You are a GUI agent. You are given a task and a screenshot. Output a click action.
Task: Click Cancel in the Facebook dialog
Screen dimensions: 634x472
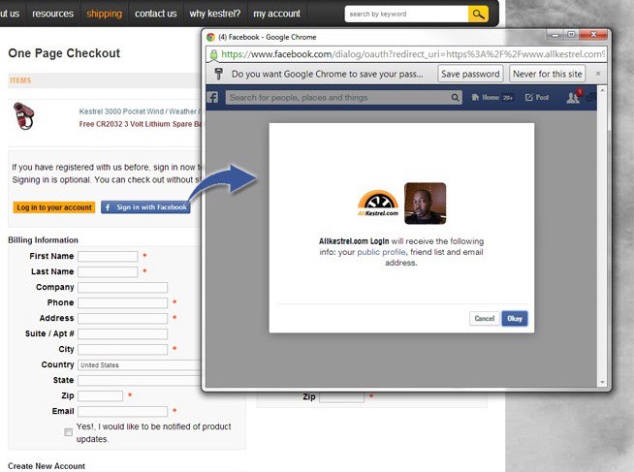pyautogui.click(x=485, y=319)
